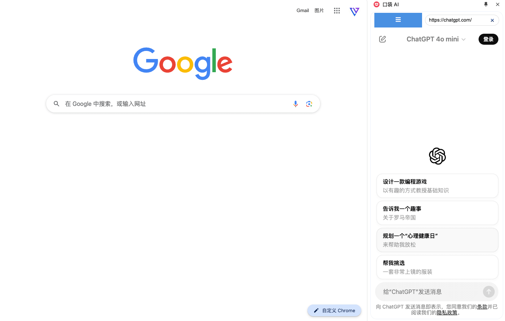Open the purple V profile avatar
Viewport: 505px width, 321px height.
[x=355, y=11]
